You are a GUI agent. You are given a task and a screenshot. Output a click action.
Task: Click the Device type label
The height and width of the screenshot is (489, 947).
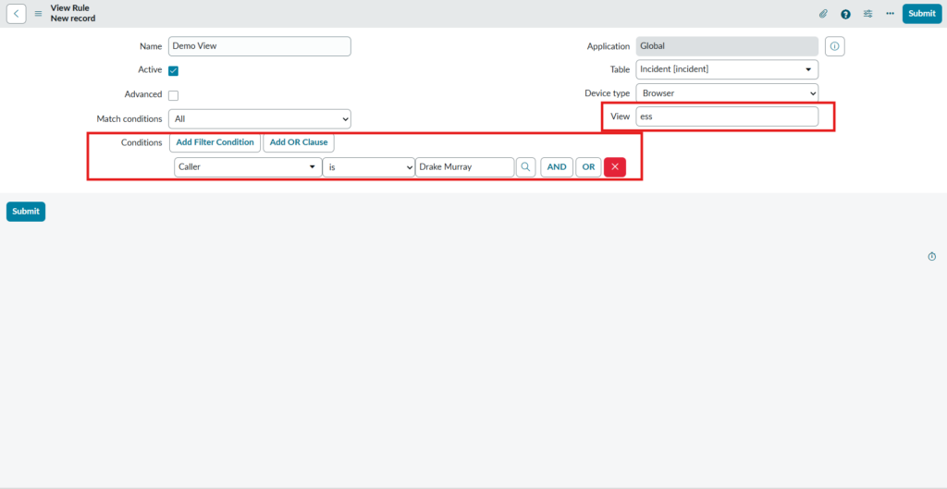point(607,93)
